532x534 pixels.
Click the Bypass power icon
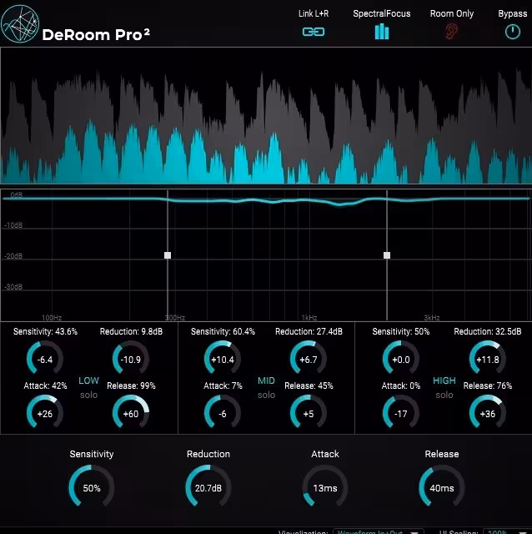[513, 32]
